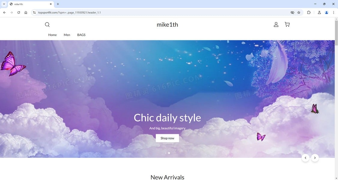338x180 pixels.
Task: Open the site search magnifier icon
Action: coord(47,25)
